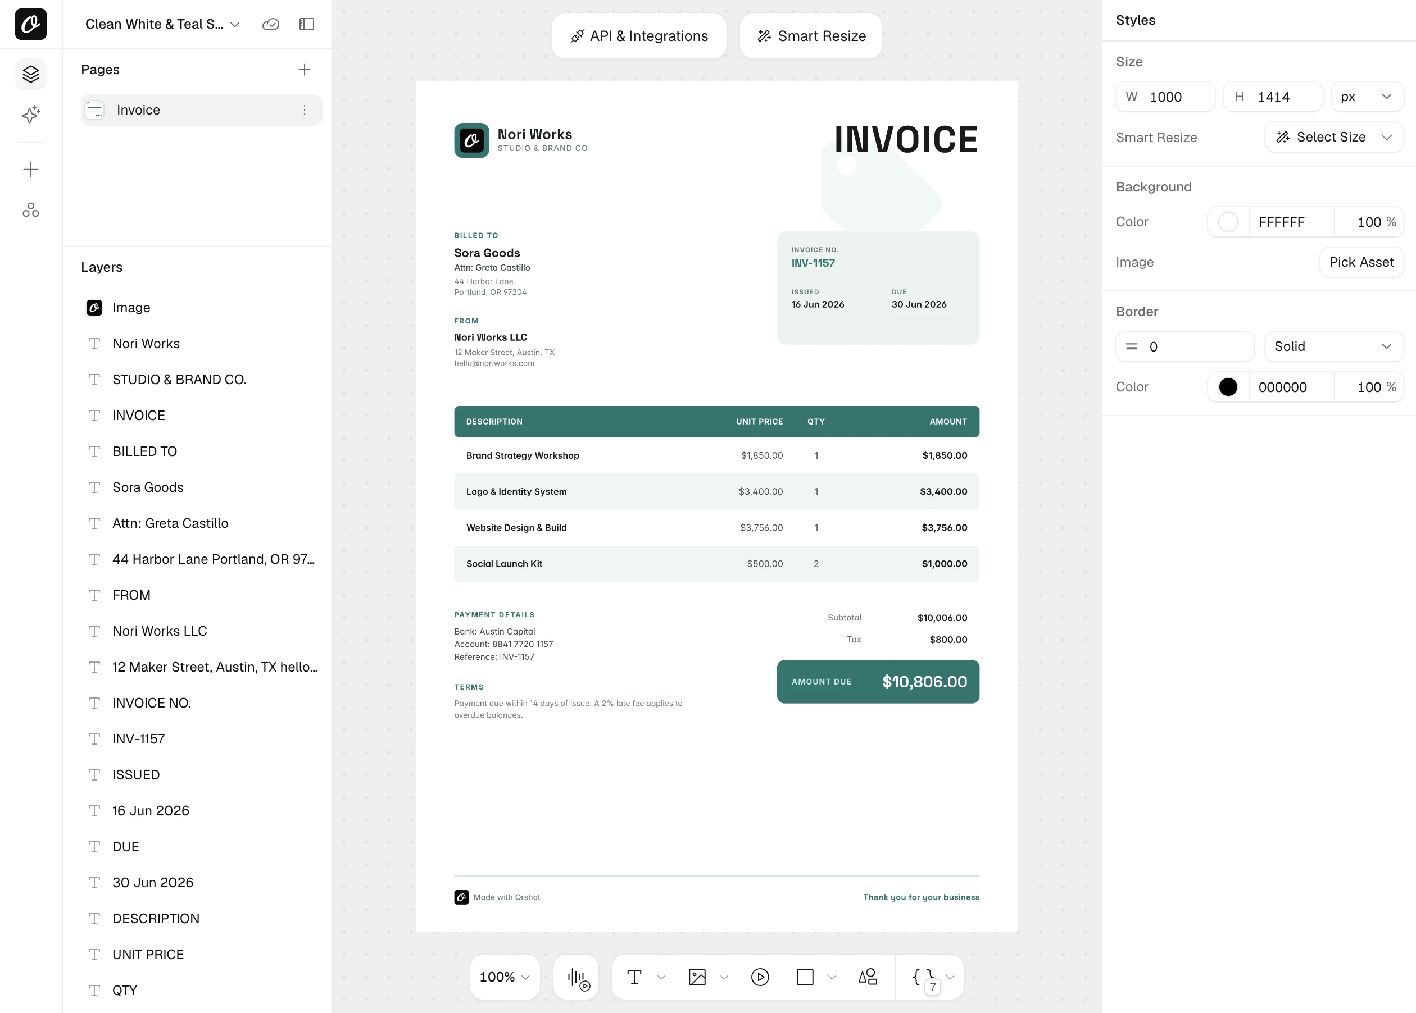Select the Invoice page thumbnail
Screen dimensions: 1416x1013
tap(94, 111)
